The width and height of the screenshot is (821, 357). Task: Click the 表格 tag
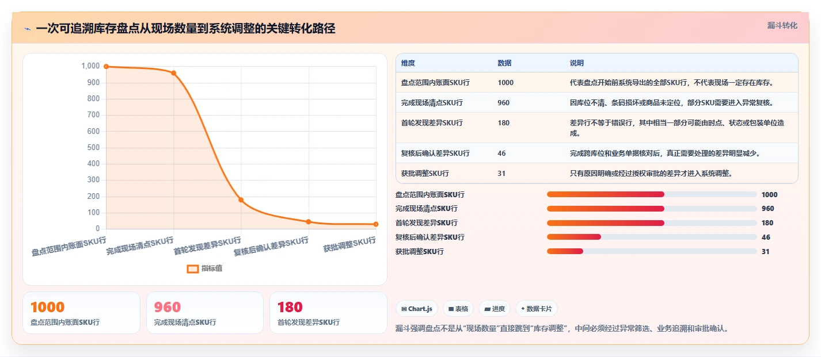[458, 309]
